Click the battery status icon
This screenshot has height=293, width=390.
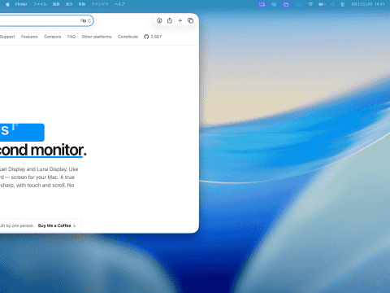(x=322, y=4)
